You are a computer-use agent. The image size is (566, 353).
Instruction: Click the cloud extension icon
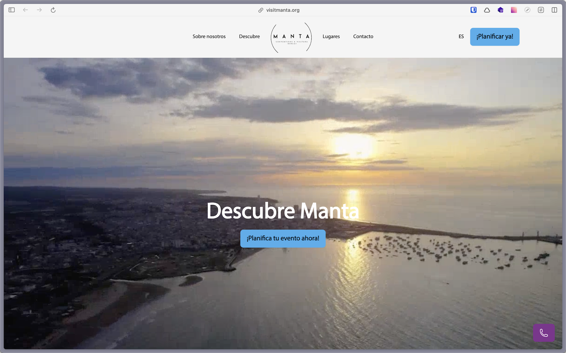pyautogui.click(x=487, y=10)
